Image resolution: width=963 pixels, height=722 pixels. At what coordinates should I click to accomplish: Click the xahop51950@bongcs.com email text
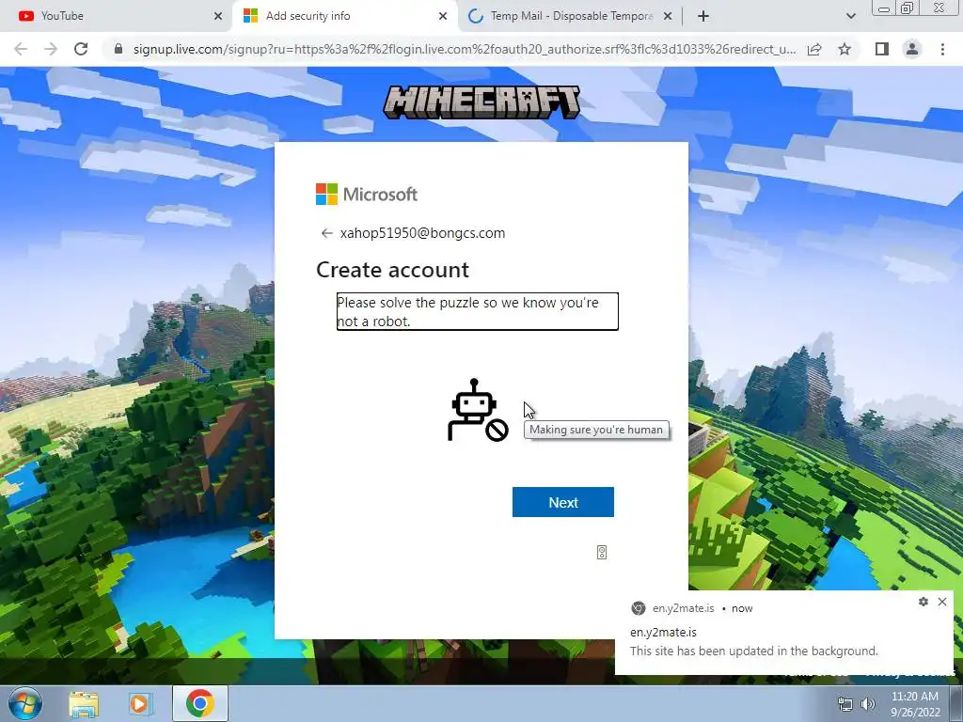(422, 233)
